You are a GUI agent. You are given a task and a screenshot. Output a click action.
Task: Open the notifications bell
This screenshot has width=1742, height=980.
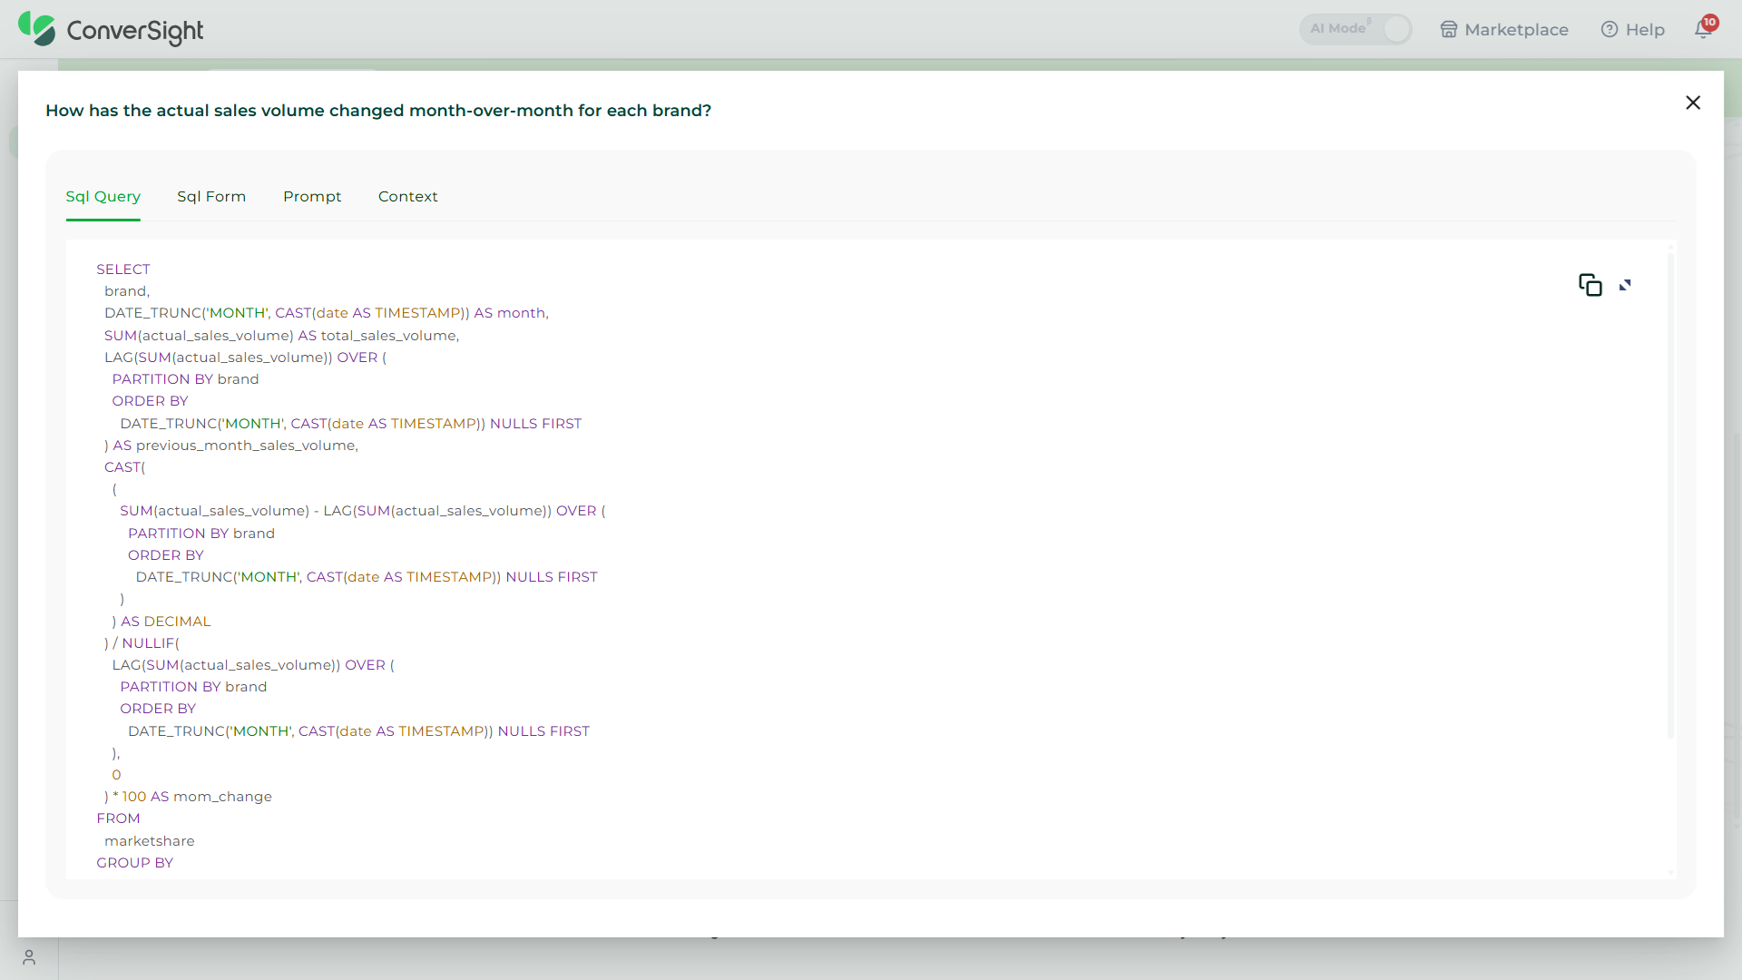click(x=1703, y=29)
